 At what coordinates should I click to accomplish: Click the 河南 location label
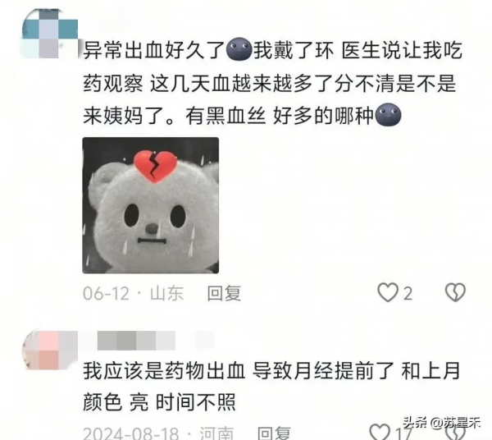click(x=216, y=433)
